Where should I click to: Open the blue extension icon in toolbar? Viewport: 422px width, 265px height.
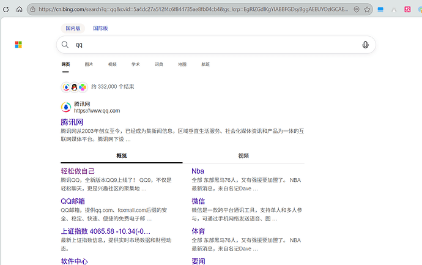tap(380, 9)
